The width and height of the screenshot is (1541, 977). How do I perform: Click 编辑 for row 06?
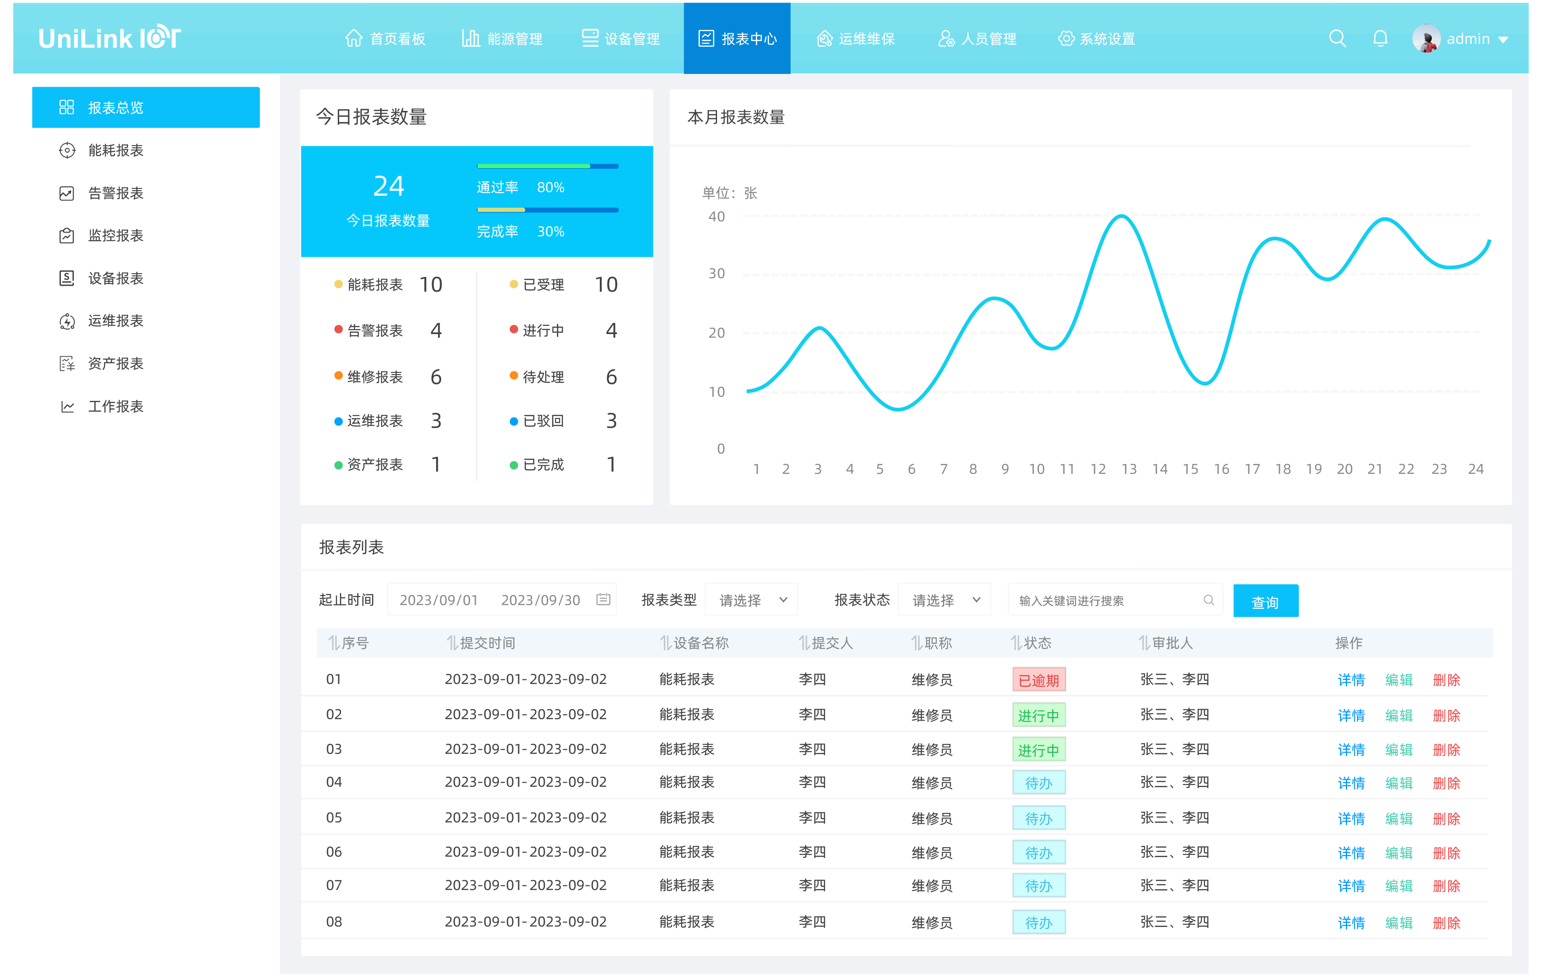coord(1398,852)
